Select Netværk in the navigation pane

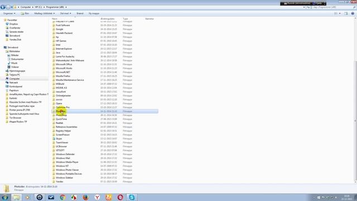click(13, 83)
